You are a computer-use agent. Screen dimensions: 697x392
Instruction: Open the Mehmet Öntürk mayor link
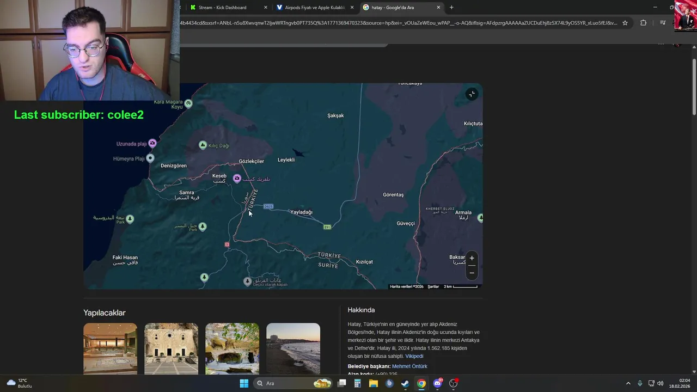coord(409,366)
